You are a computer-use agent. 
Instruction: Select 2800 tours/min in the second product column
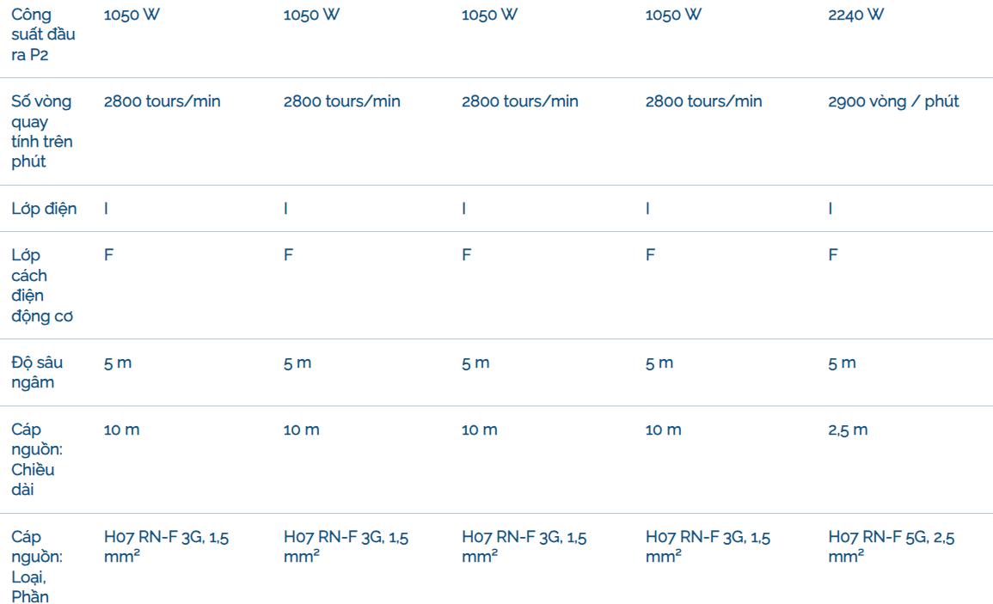click(341, 101)
